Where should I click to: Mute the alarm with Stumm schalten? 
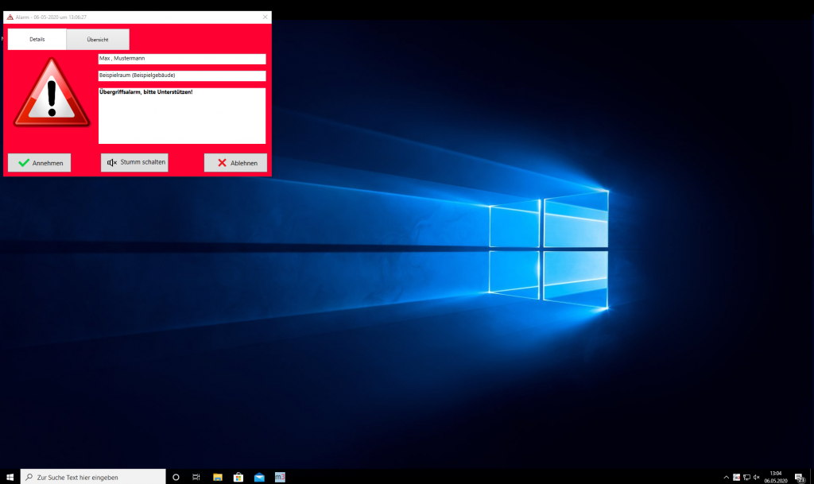coord(134,162)
